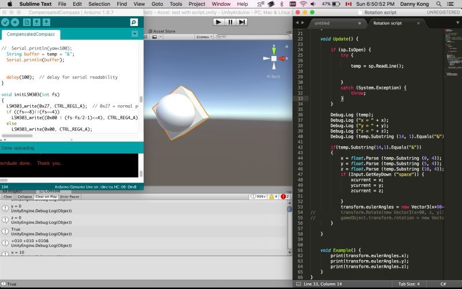Screen dimensions: 462x289
Task: Close the Rotation script tab
Action: (x=418, y=23)
